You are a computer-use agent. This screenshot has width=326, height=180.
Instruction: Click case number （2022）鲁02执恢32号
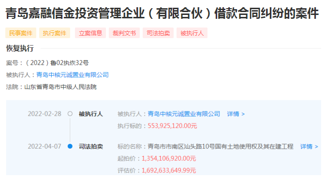pyautogui.click(x=57, y=63)
